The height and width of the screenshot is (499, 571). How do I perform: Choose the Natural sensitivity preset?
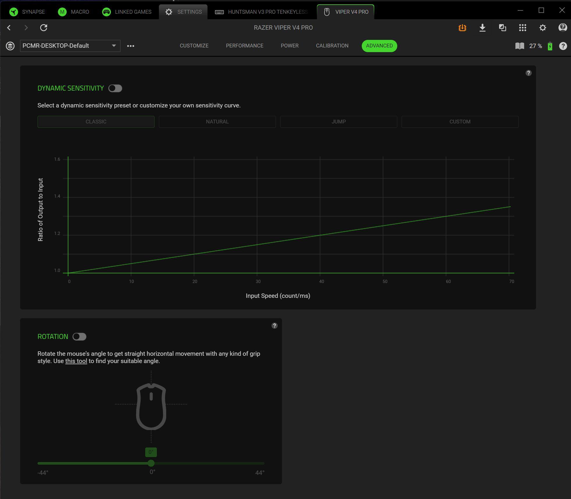tap(217, 122)
